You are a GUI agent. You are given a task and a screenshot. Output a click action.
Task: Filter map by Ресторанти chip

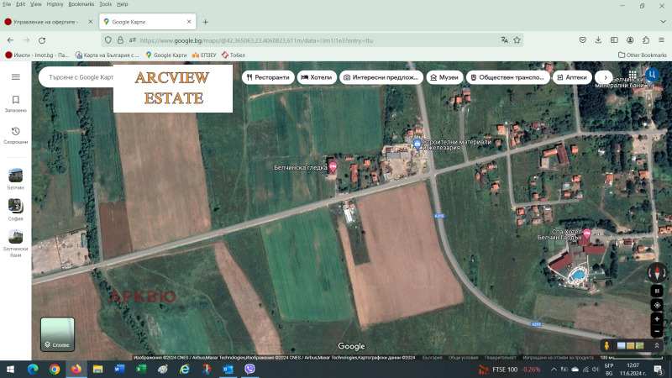coord(269,77)
